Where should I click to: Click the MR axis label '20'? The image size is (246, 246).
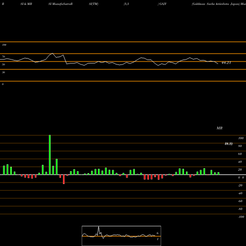coord(240,170)
